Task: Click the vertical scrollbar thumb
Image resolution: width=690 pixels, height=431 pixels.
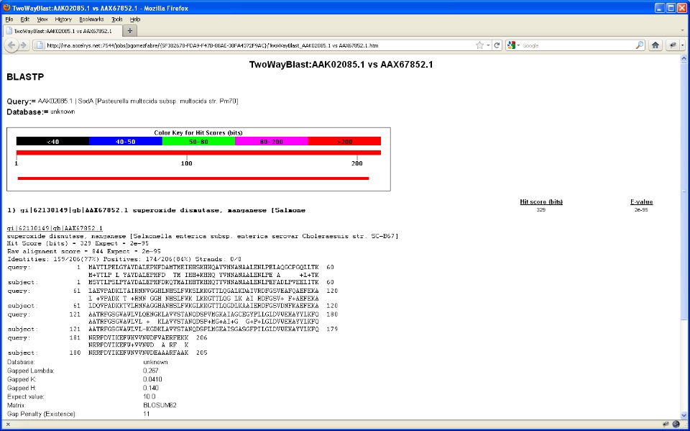Action: (684, 190)
